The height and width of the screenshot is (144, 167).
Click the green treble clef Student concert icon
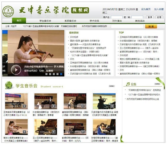point(9,85)
